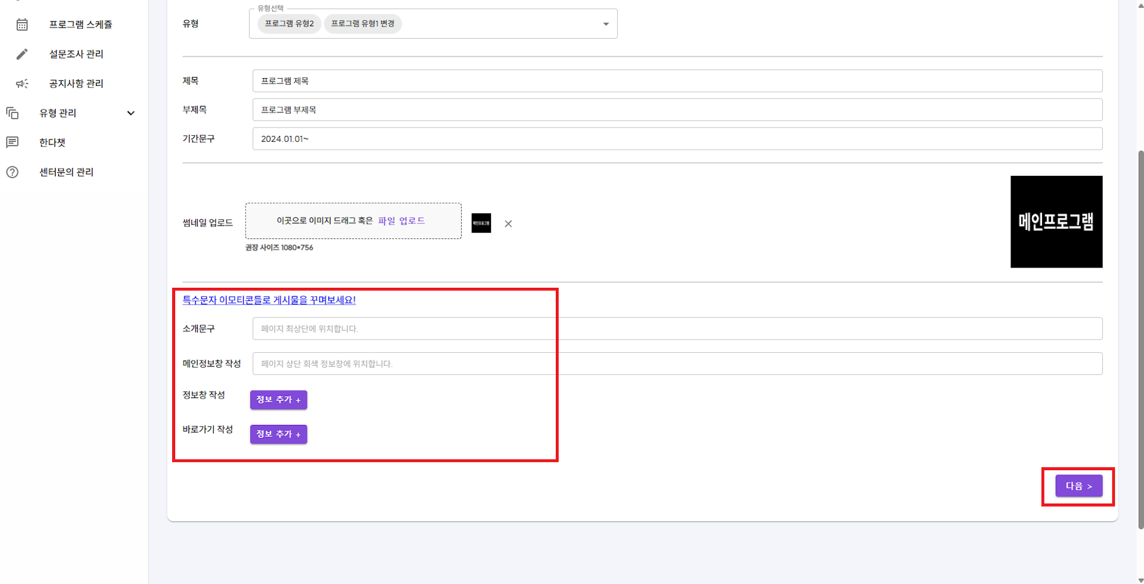Click 정보 추가 + button for 바로가기 작성

coord(278,434)
